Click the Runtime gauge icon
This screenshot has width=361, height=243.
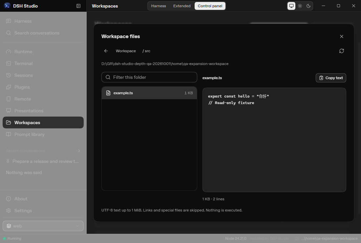coord(9,52)
